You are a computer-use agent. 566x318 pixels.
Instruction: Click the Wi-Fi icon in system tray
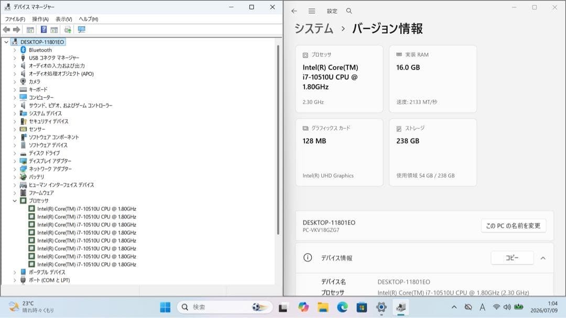pos(496,307)
